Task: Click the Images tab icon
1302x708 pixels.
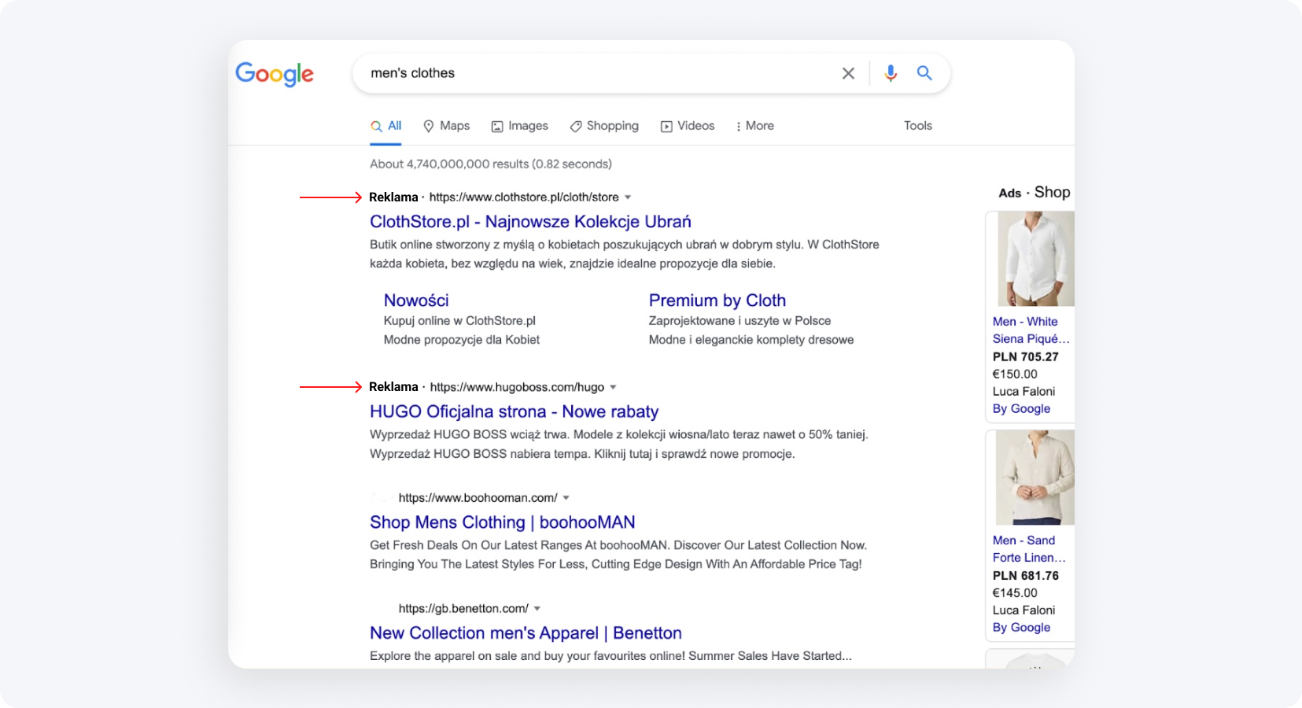Action: click(x=497, y=126)
